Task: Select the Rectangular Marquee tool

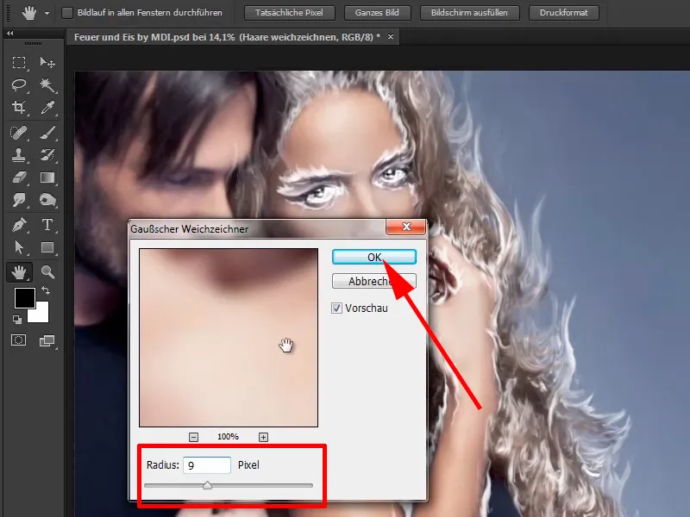Action: [19, 62]
